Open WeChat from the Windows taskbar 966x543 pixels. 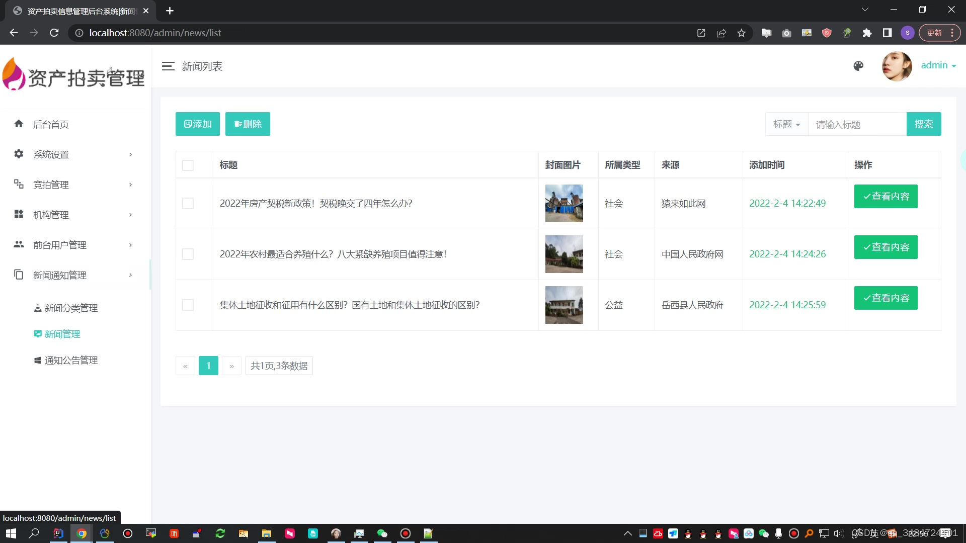[x=382, y=533]
